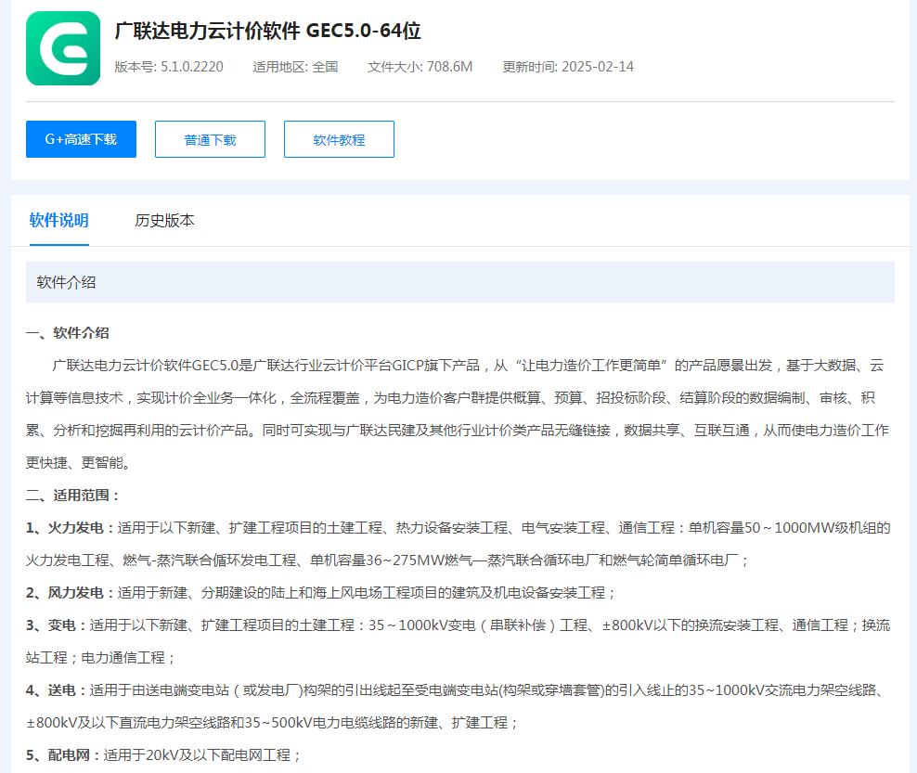The width and height of the screenshot is (917, 773).
Task: Click the G+高速下载 button
Action: pyautogui.click(x=82, y=139)
